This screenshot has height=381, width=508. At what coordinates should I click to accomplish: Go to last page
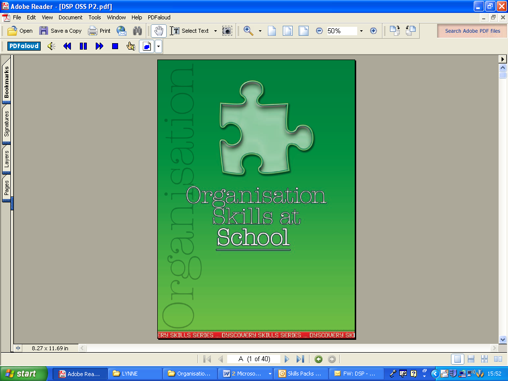click(x=300, y=359)
